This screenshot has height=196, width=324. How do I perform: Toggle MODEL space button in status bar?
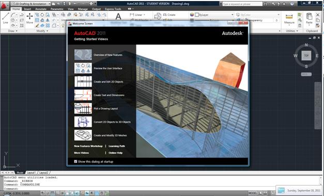point(253,193)
